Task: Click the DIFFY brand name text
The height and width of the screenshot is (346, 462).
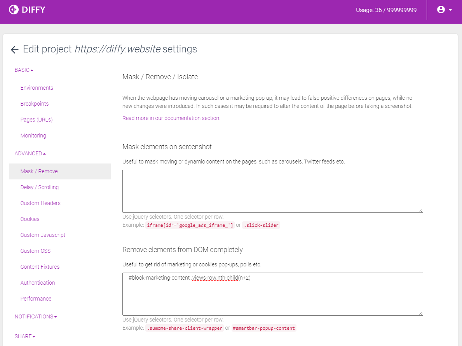Action: point(33,10)
